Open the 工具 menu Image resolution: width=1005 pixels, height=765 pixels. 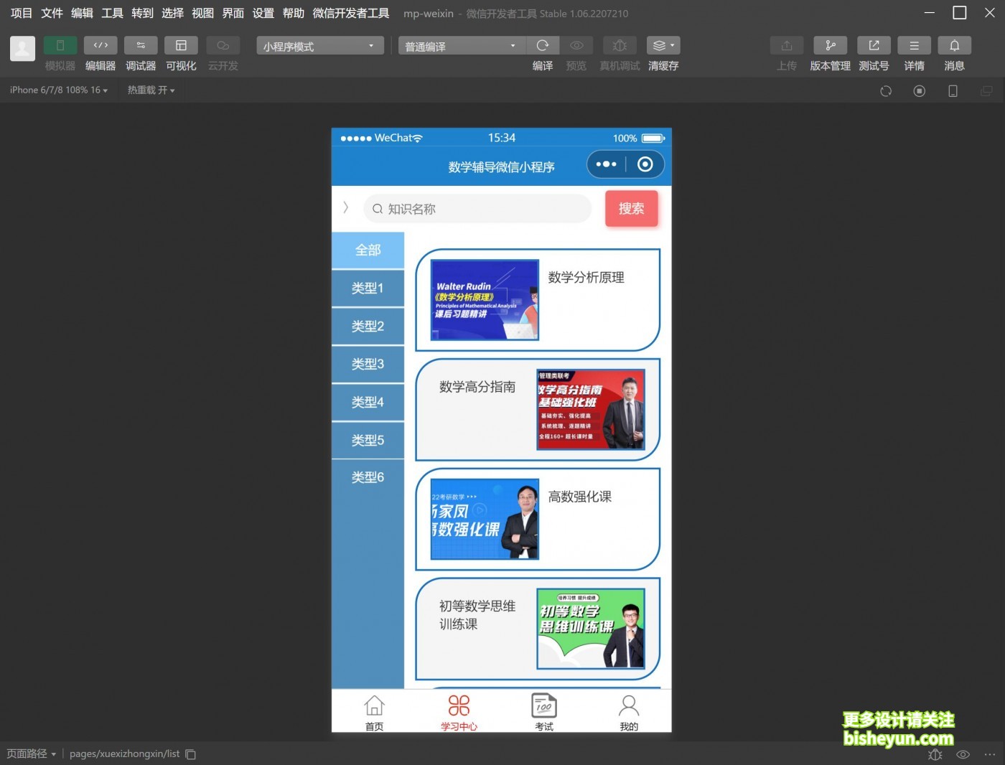coord(112,13)
